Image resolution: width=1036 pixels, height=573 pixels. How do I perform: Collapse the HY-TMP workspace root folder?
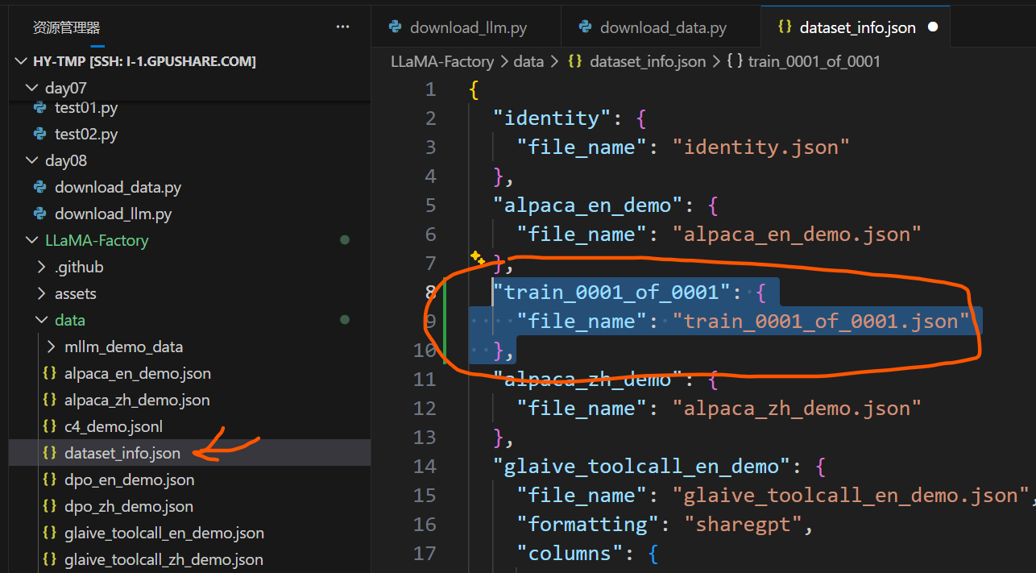coord(22,61)
